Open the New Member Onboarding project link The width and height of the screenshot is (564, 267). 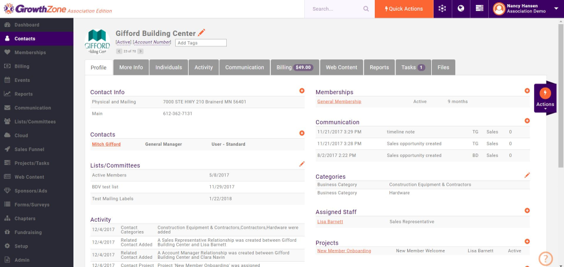tap(344, 251)
